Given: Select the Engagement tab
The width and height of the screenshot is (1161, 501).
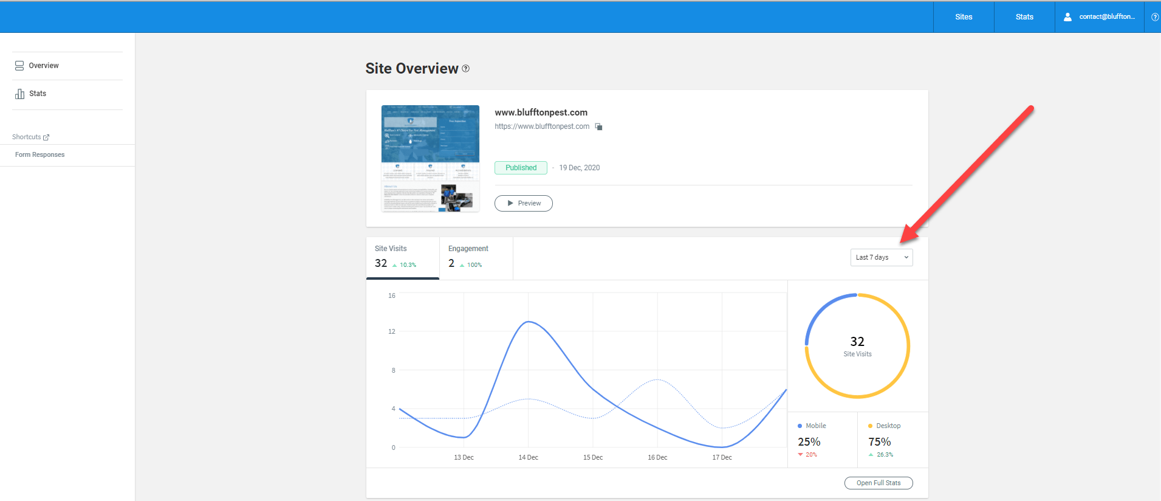Looking at the screenshot, I should pyautogui.click(x=476, y=258).
